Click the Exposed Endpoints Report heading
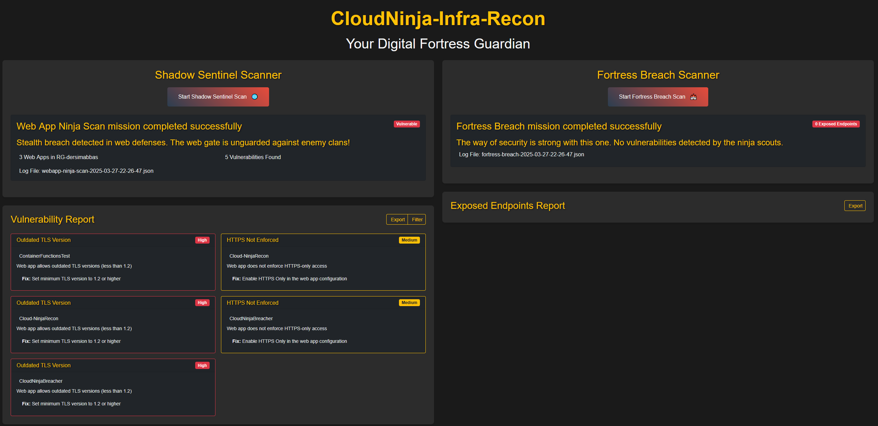878x426 pixels. [508, 205]
